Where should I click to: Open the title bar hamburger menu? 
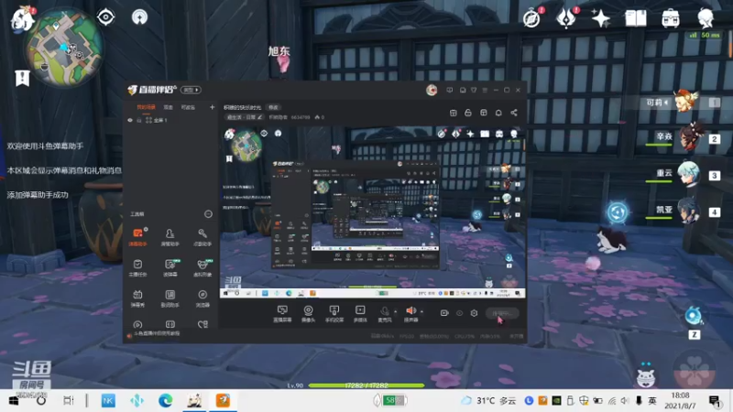click(x=485, y=90)
